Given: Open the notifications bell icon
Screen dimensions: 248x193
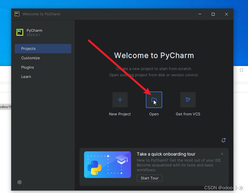Looking at the screenshot, I should [223, 140].
